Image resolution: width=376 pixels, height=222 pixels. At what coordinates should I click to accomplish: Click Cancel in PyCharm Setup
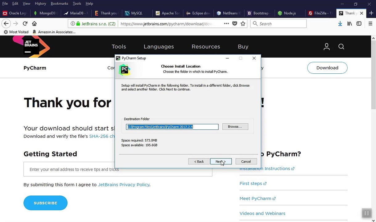tap(246, 162)
